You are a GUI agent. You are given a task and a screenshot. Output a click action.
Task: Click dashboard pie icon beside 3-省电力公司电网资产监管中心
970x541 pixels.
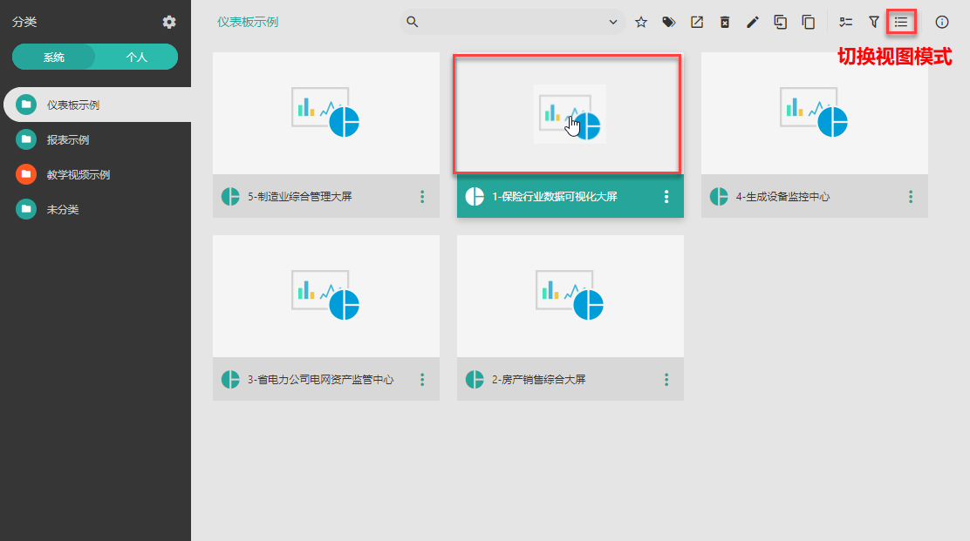point(231,379)
